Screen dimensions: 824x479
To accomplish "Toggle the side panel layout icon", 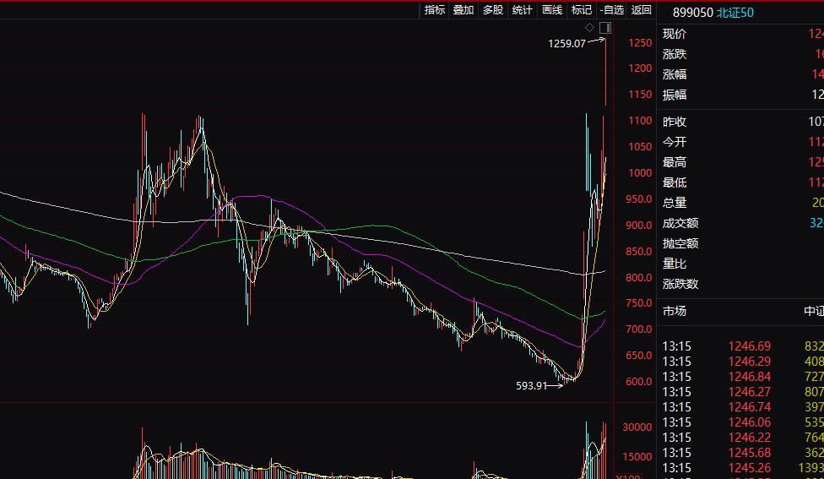I will 604,27.
